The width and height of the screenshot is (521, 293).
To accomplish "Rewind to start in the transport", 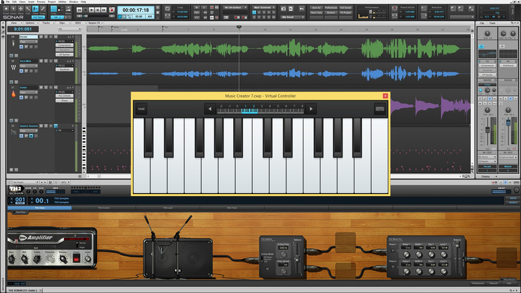I will [79, 10].
